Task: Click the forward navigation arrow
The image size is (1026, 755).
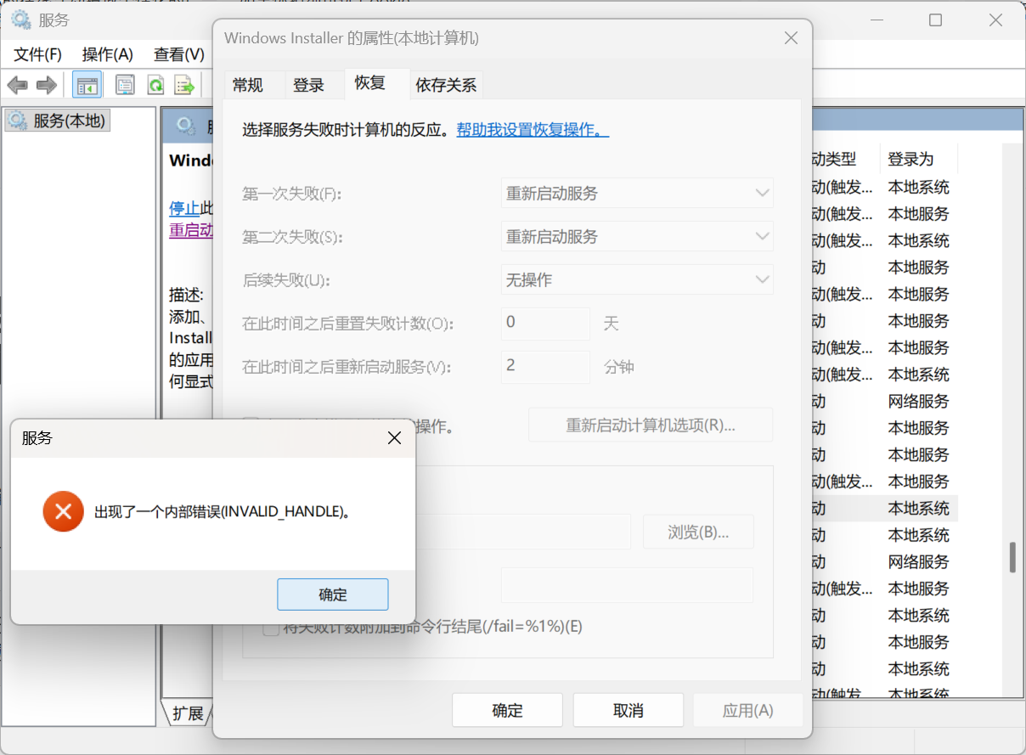Action: point(47,84)
